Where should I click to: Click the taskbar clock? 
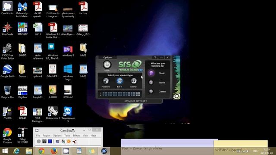click(267, 151)
